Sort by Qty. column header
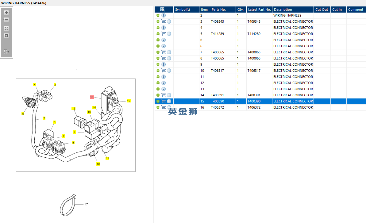366x223 pixels. pos(241,10)
